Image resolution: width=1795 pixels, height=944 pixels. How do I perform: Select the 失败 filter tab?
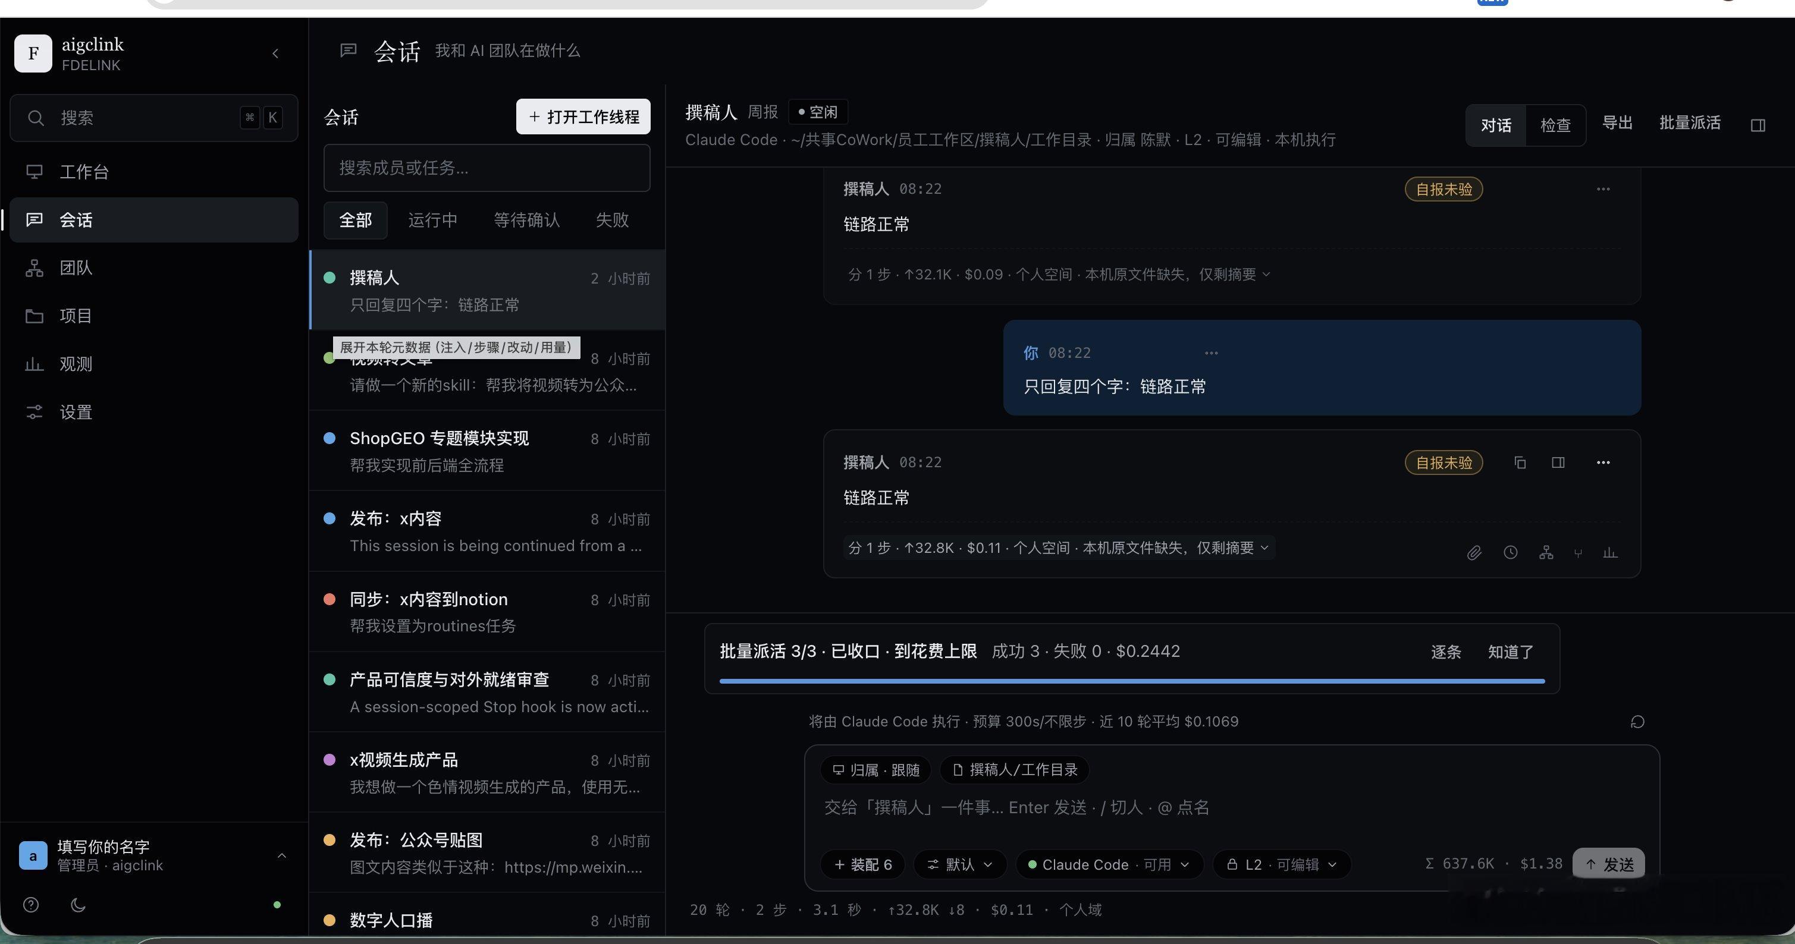click(x=612, y=220)
